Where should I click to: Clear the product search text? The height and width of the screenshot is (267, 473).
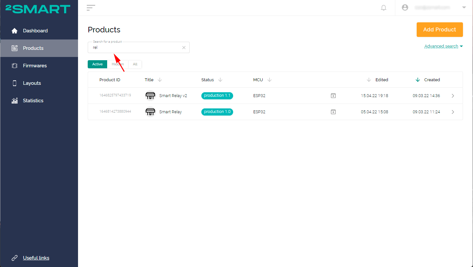coord(184,48)
